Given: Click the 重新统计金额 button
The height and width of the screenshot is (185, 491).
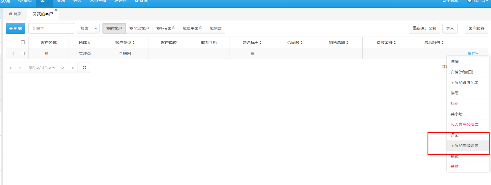Looking at the screenshot, I should pos(424,28).
